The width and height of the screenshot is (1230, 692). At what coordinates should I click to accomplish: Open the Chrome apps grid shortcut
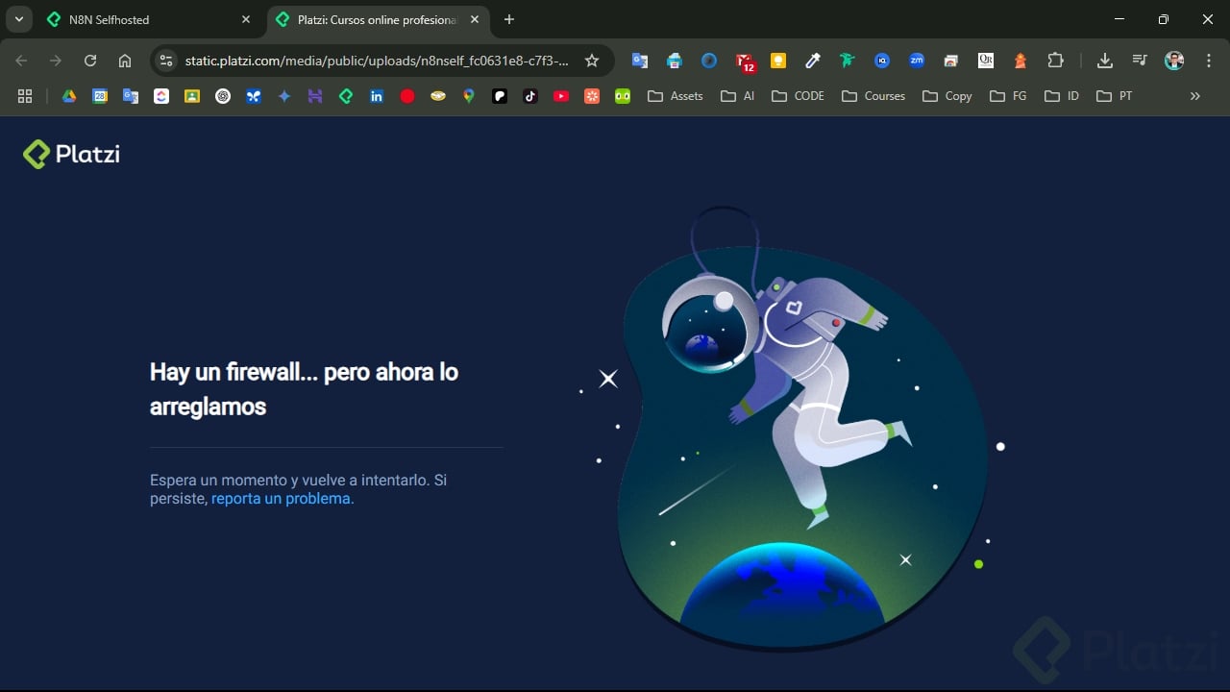click(25, 96)
